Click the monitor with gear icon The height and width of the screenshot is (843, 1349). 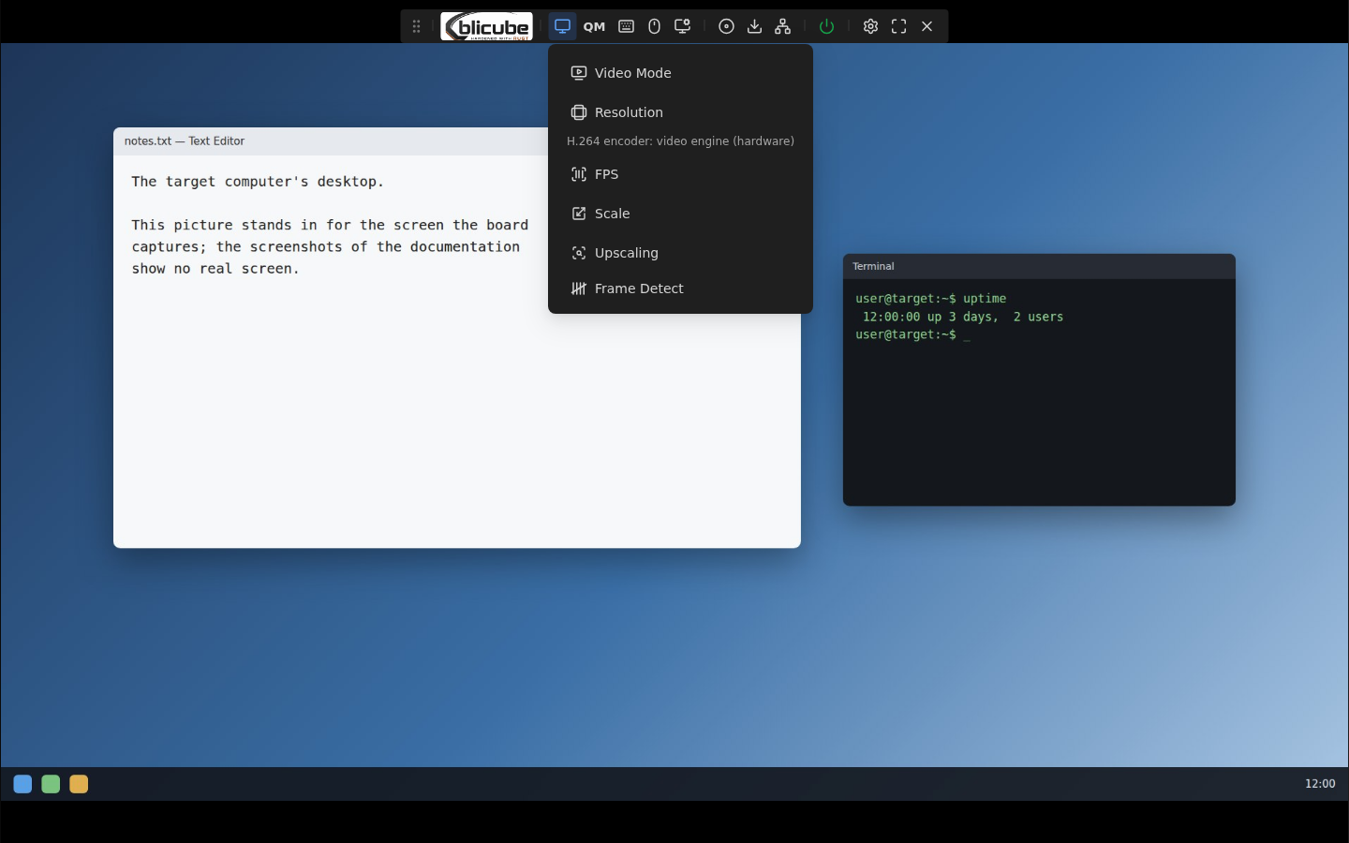coord(683,26)
